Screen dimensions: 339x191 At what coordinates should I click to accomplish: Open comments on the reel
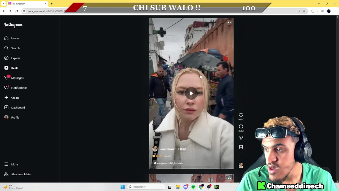click(x=241, y=127)
